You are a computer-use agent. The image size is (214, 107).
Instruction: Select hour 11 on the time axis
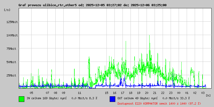(x=79, y=93)
